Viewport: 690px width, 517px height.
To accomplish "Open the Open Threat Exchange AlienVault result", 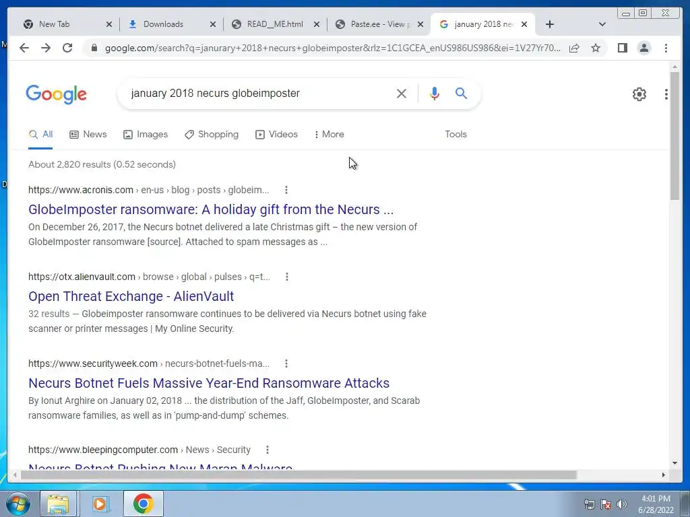I will (x=131, y=296).
